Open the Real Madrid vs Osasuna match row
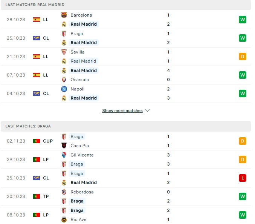The height and width of the screenshot is (224, 255). 126,75
